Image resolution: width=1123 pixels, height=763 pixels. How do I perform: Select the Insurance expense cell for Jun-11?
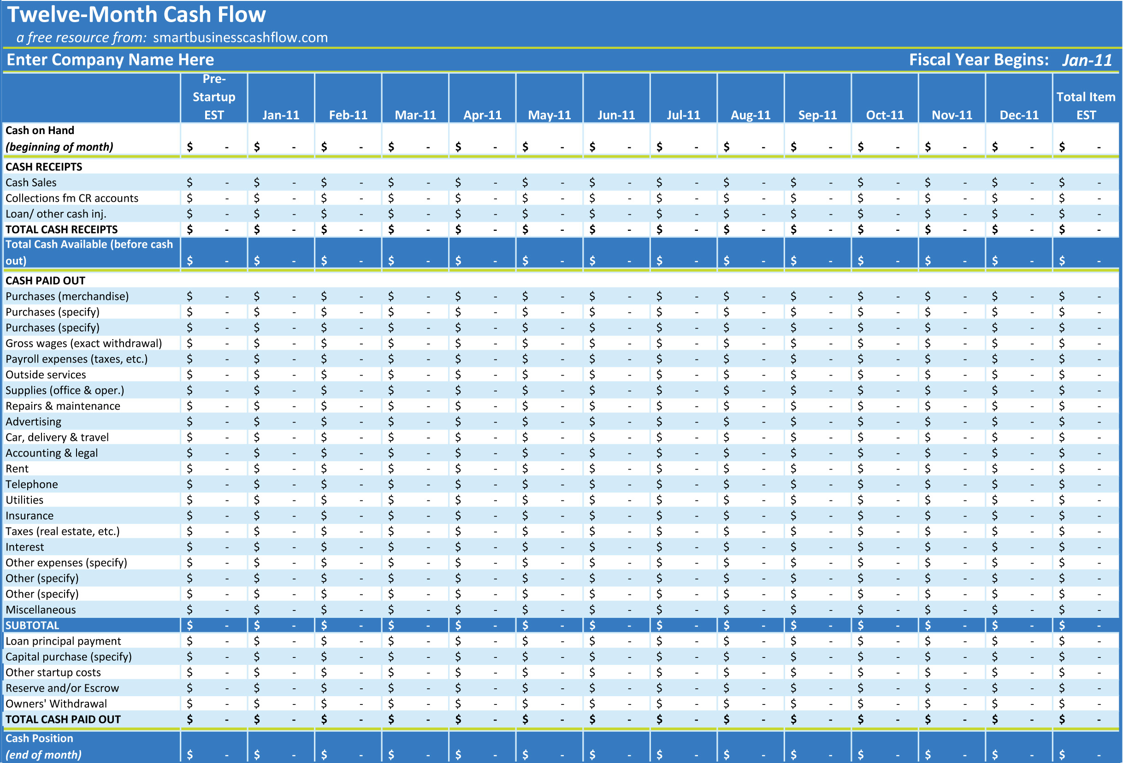coord(561,515)
